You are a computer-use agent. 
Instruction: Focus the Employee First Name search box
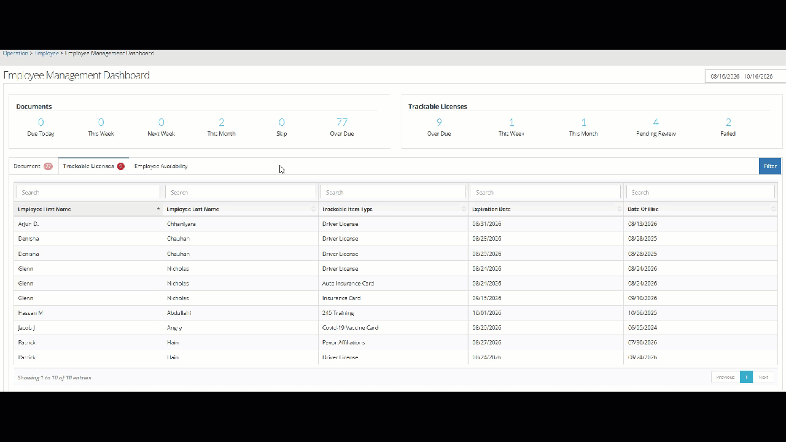[88, 192]
